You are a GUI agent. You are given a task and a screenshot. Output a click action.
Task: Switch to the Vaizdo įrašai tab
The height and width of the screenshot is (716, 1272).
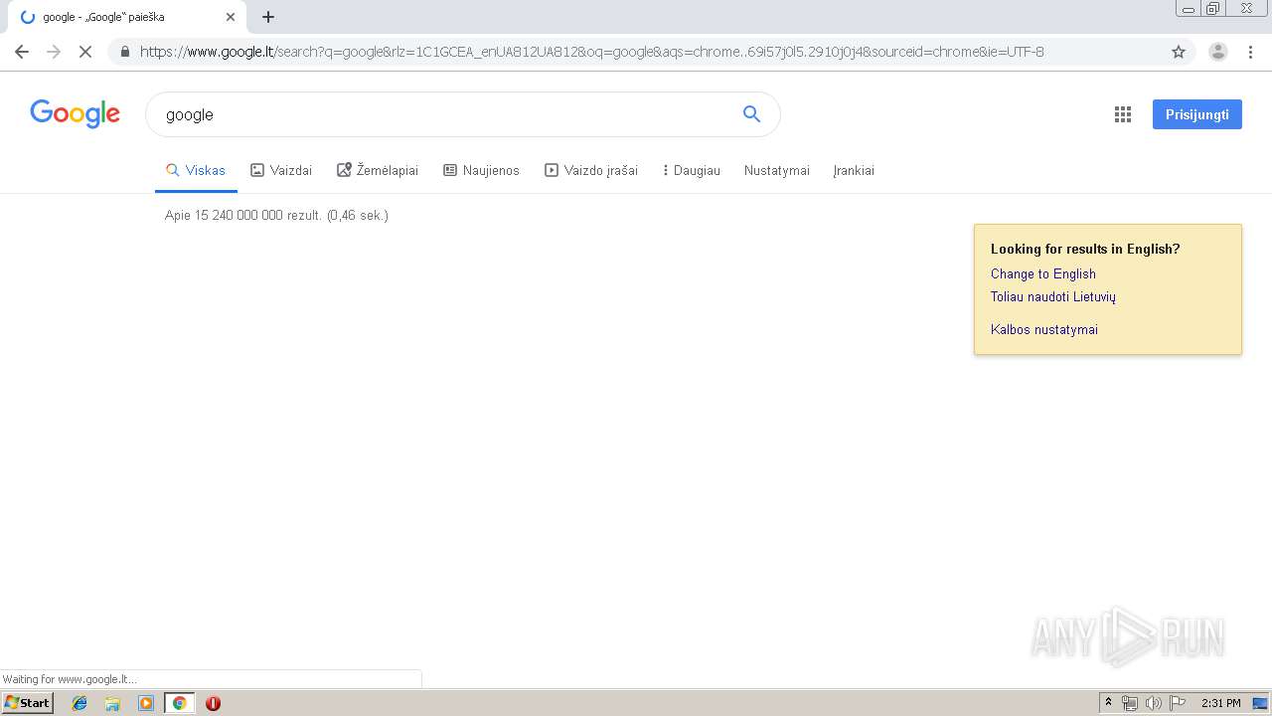tap(591, 170)
